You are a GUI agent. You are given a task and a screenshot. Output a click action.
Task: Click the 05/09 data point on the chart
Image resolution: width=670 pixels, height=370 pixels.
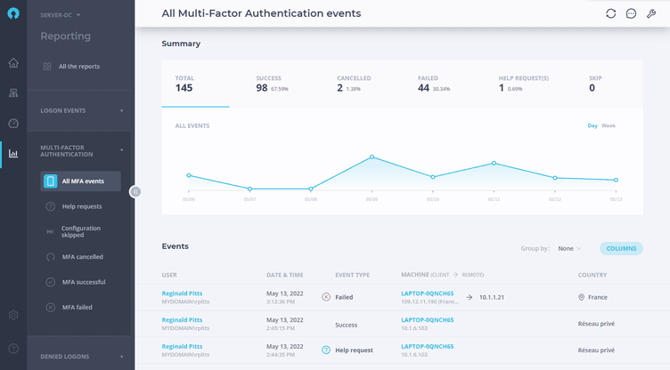372,157
